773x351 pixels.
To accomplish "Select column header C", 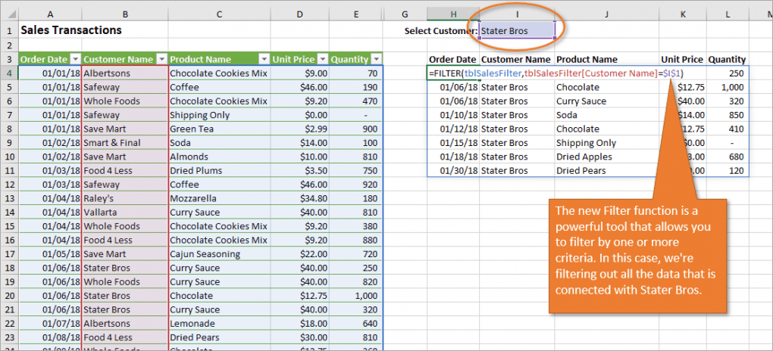I will (218, 14).
